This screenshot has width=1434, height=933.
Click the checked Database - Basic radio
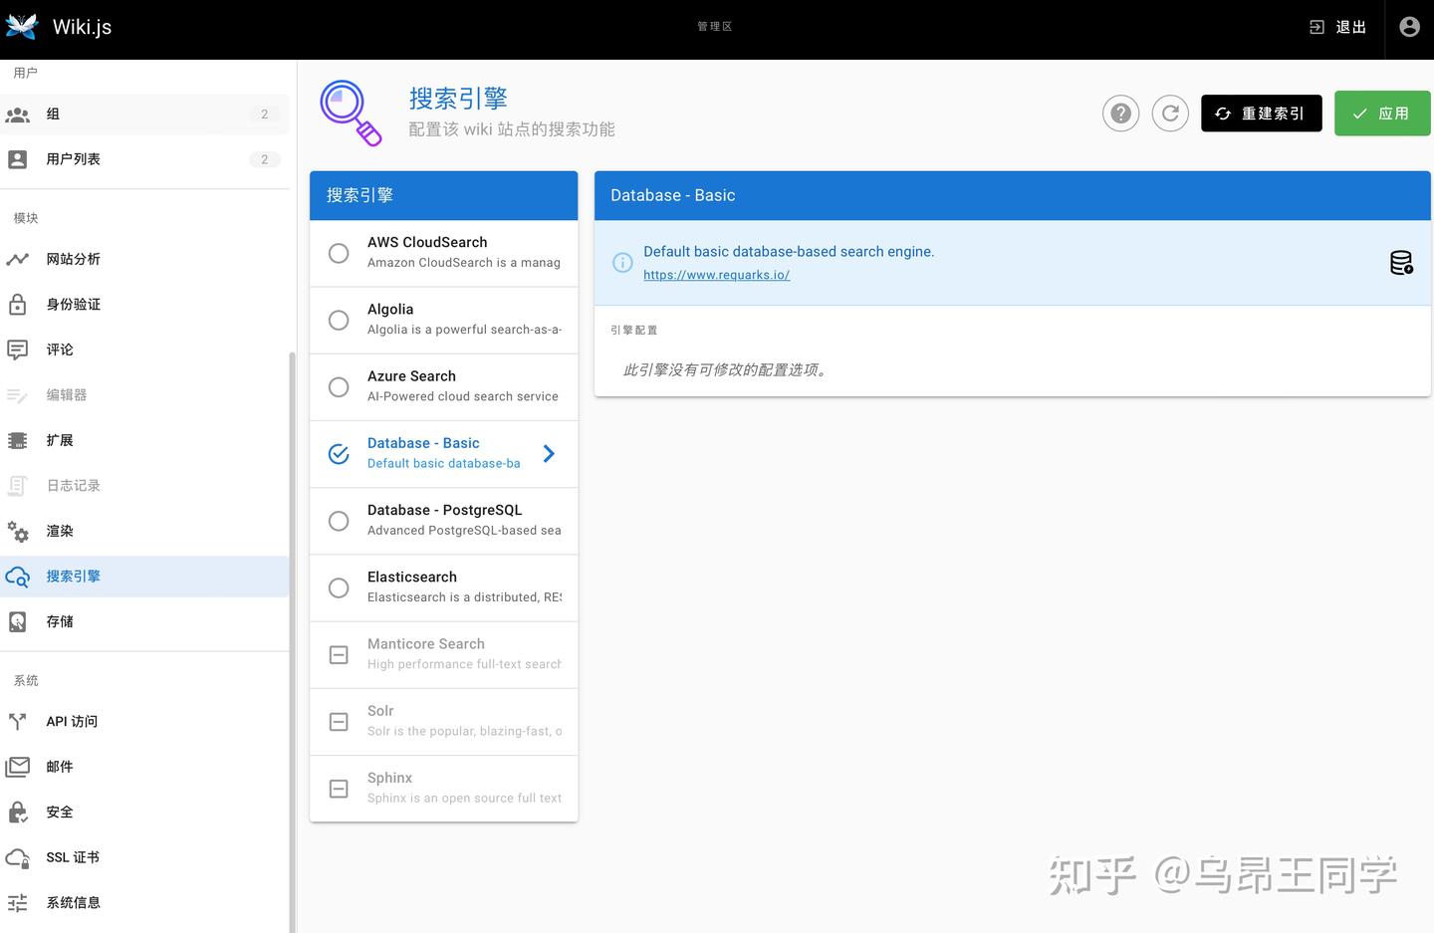coord(339,454)
